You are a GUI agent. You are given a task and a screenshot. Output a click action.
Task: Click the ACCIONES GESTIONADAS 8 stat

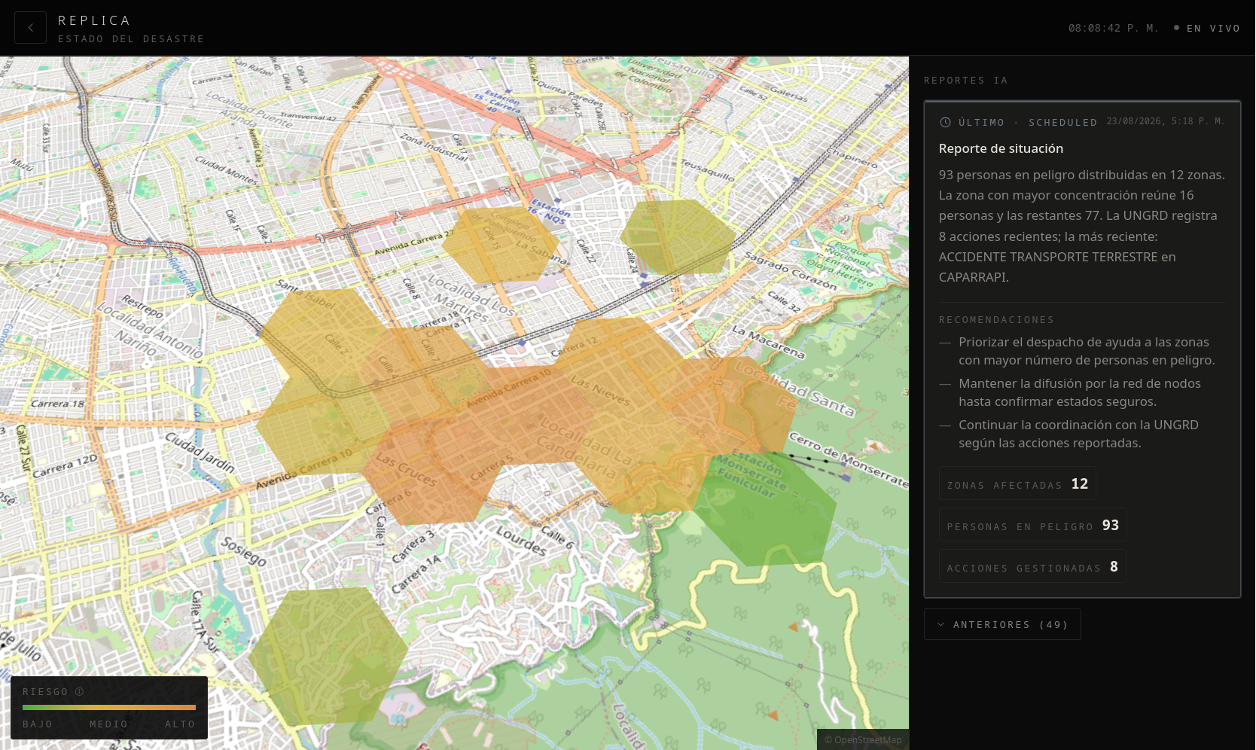[x=1032, y=566]
